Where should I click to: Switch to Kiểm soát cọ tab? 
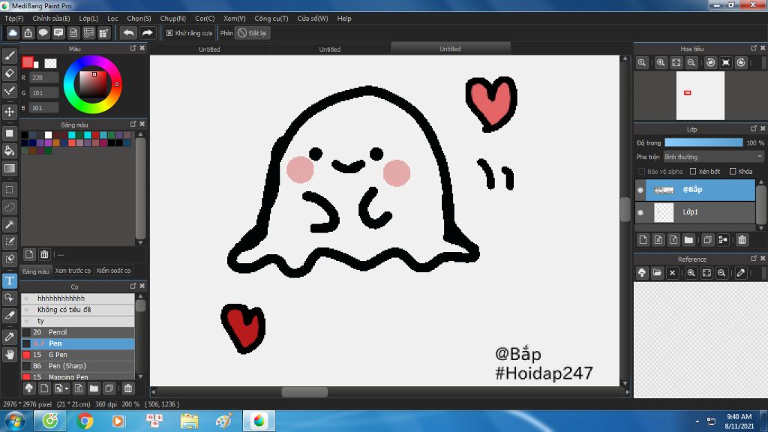coord(114,270)
